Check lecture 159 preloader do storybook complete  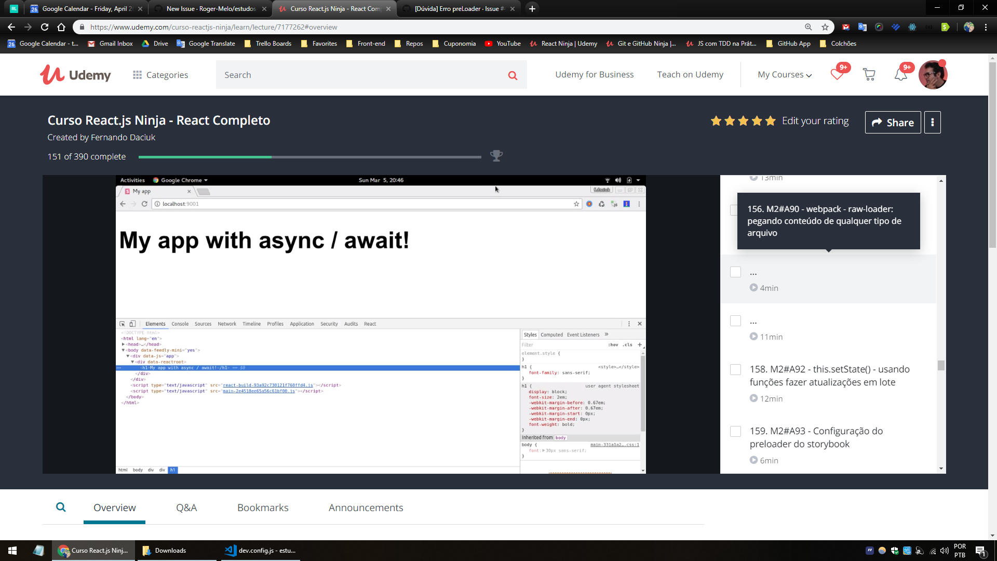pyautogui.click(x=735, y=431)
